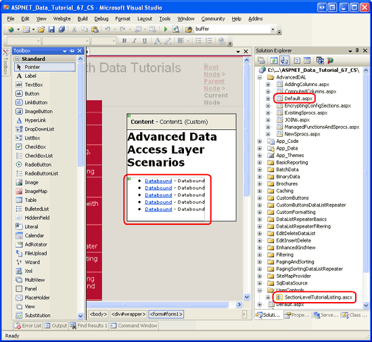
Task: Select SectionLevelTutorialListing.ascx in Solution Explorer
Action: point(319,297)
